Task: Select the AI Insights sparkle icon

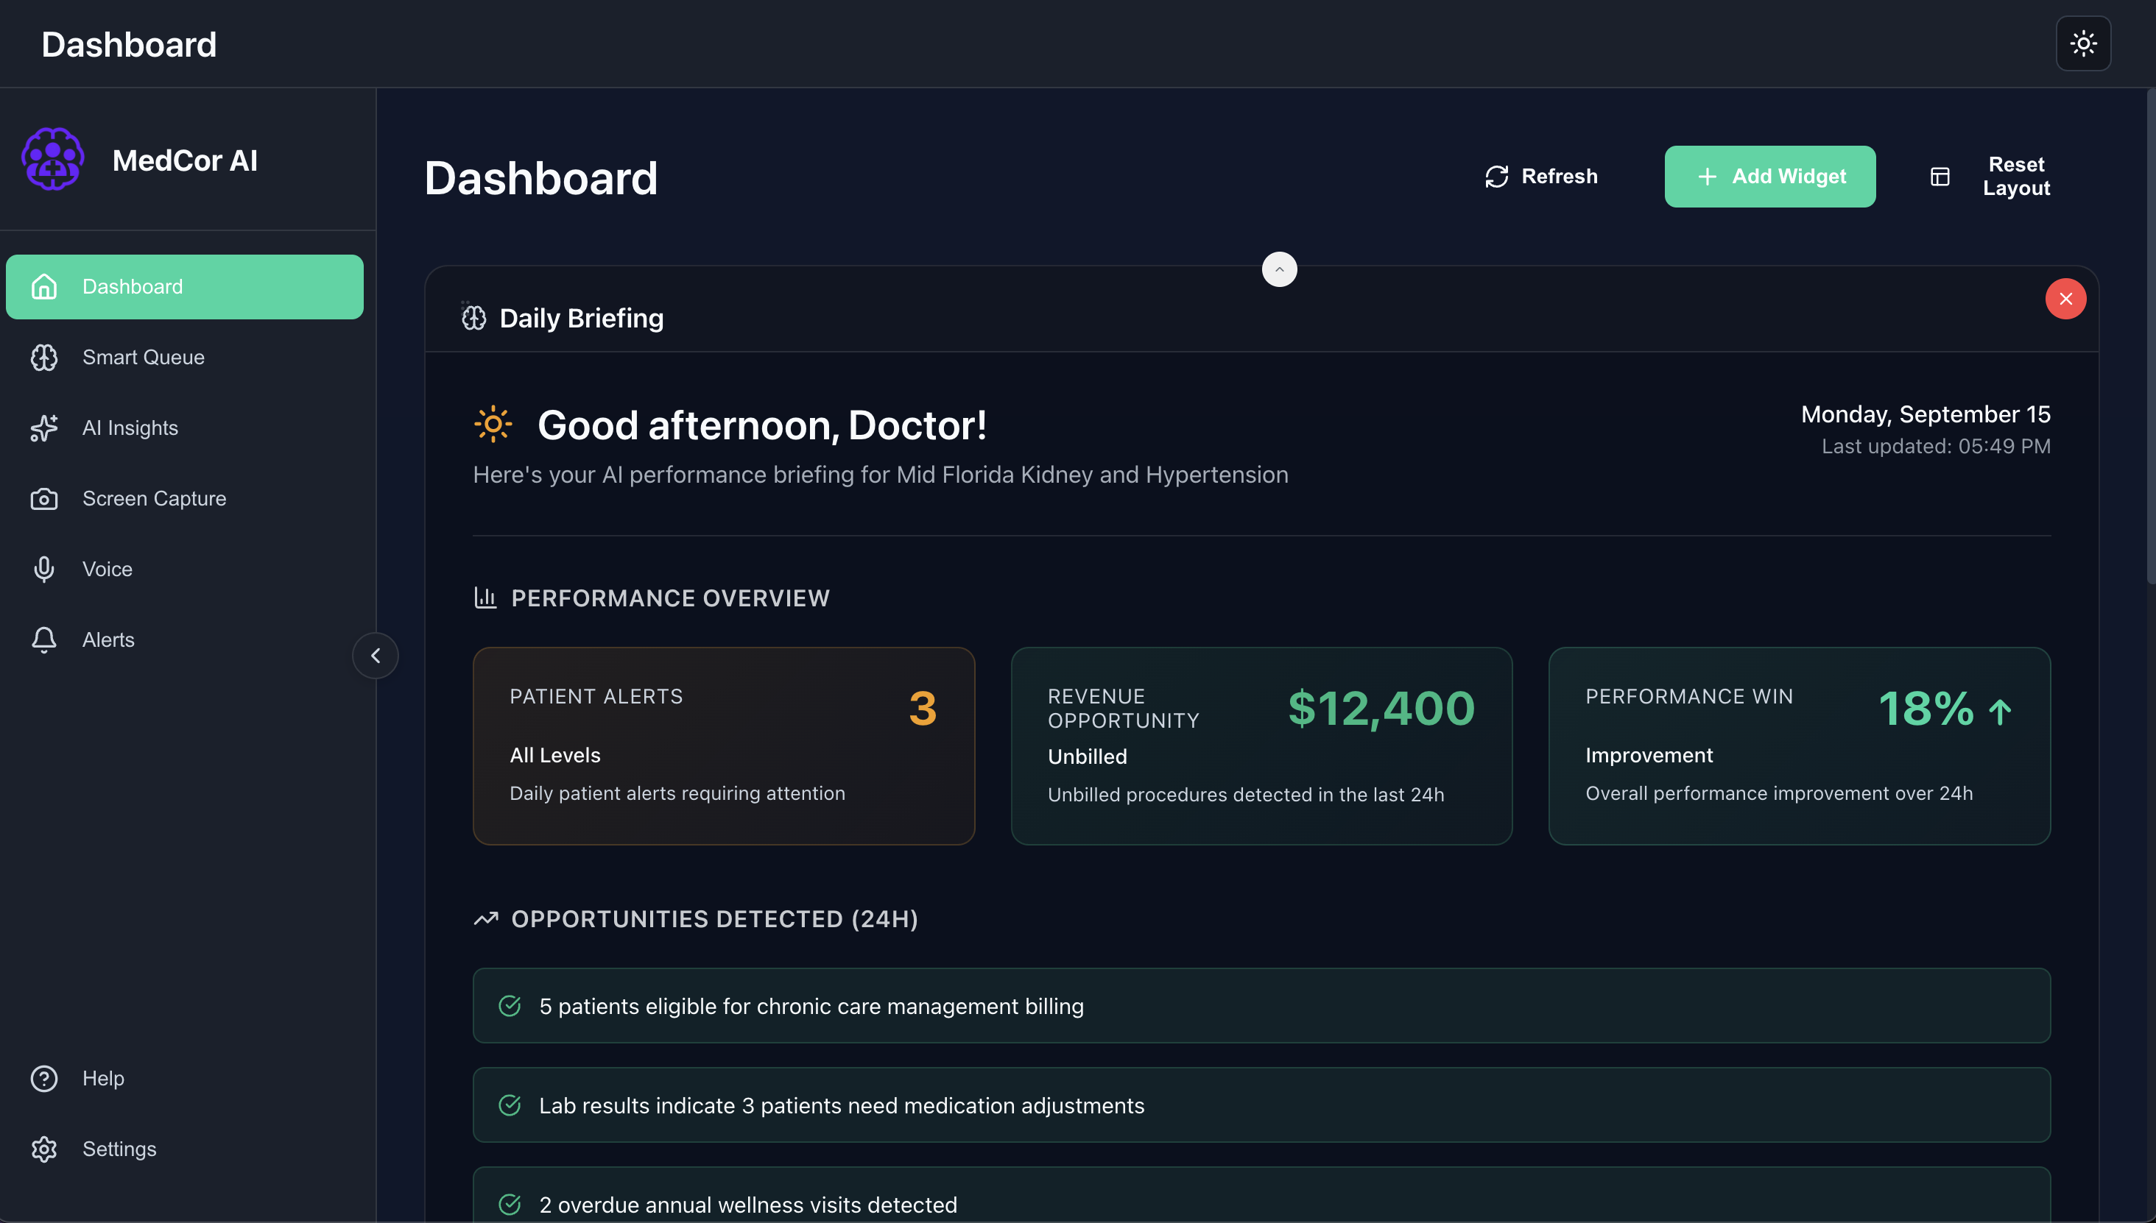Action: click(43, 428)
